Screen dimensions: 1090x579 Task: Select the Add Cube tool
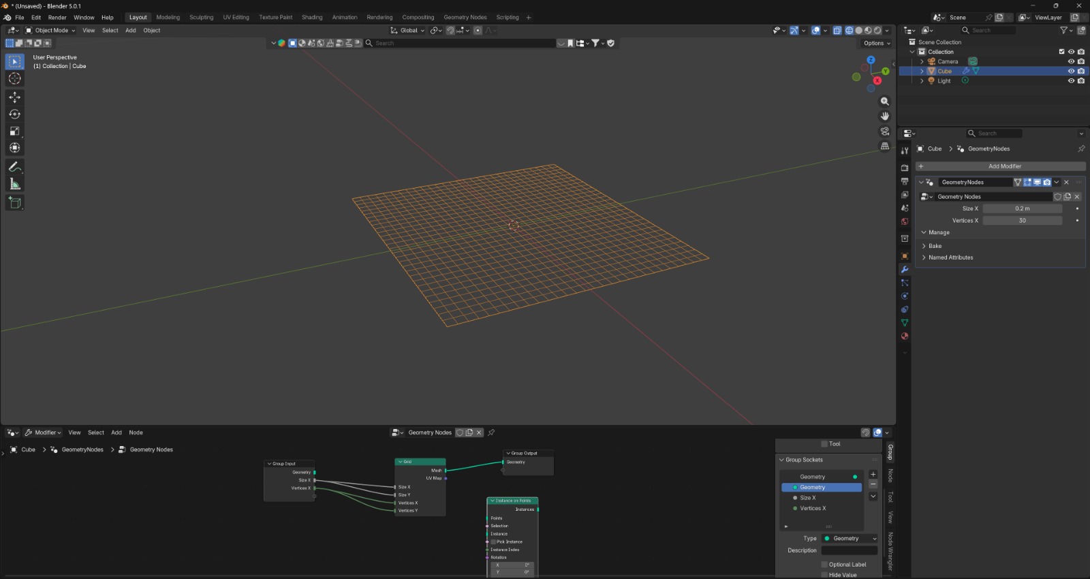tap(14, 202)
